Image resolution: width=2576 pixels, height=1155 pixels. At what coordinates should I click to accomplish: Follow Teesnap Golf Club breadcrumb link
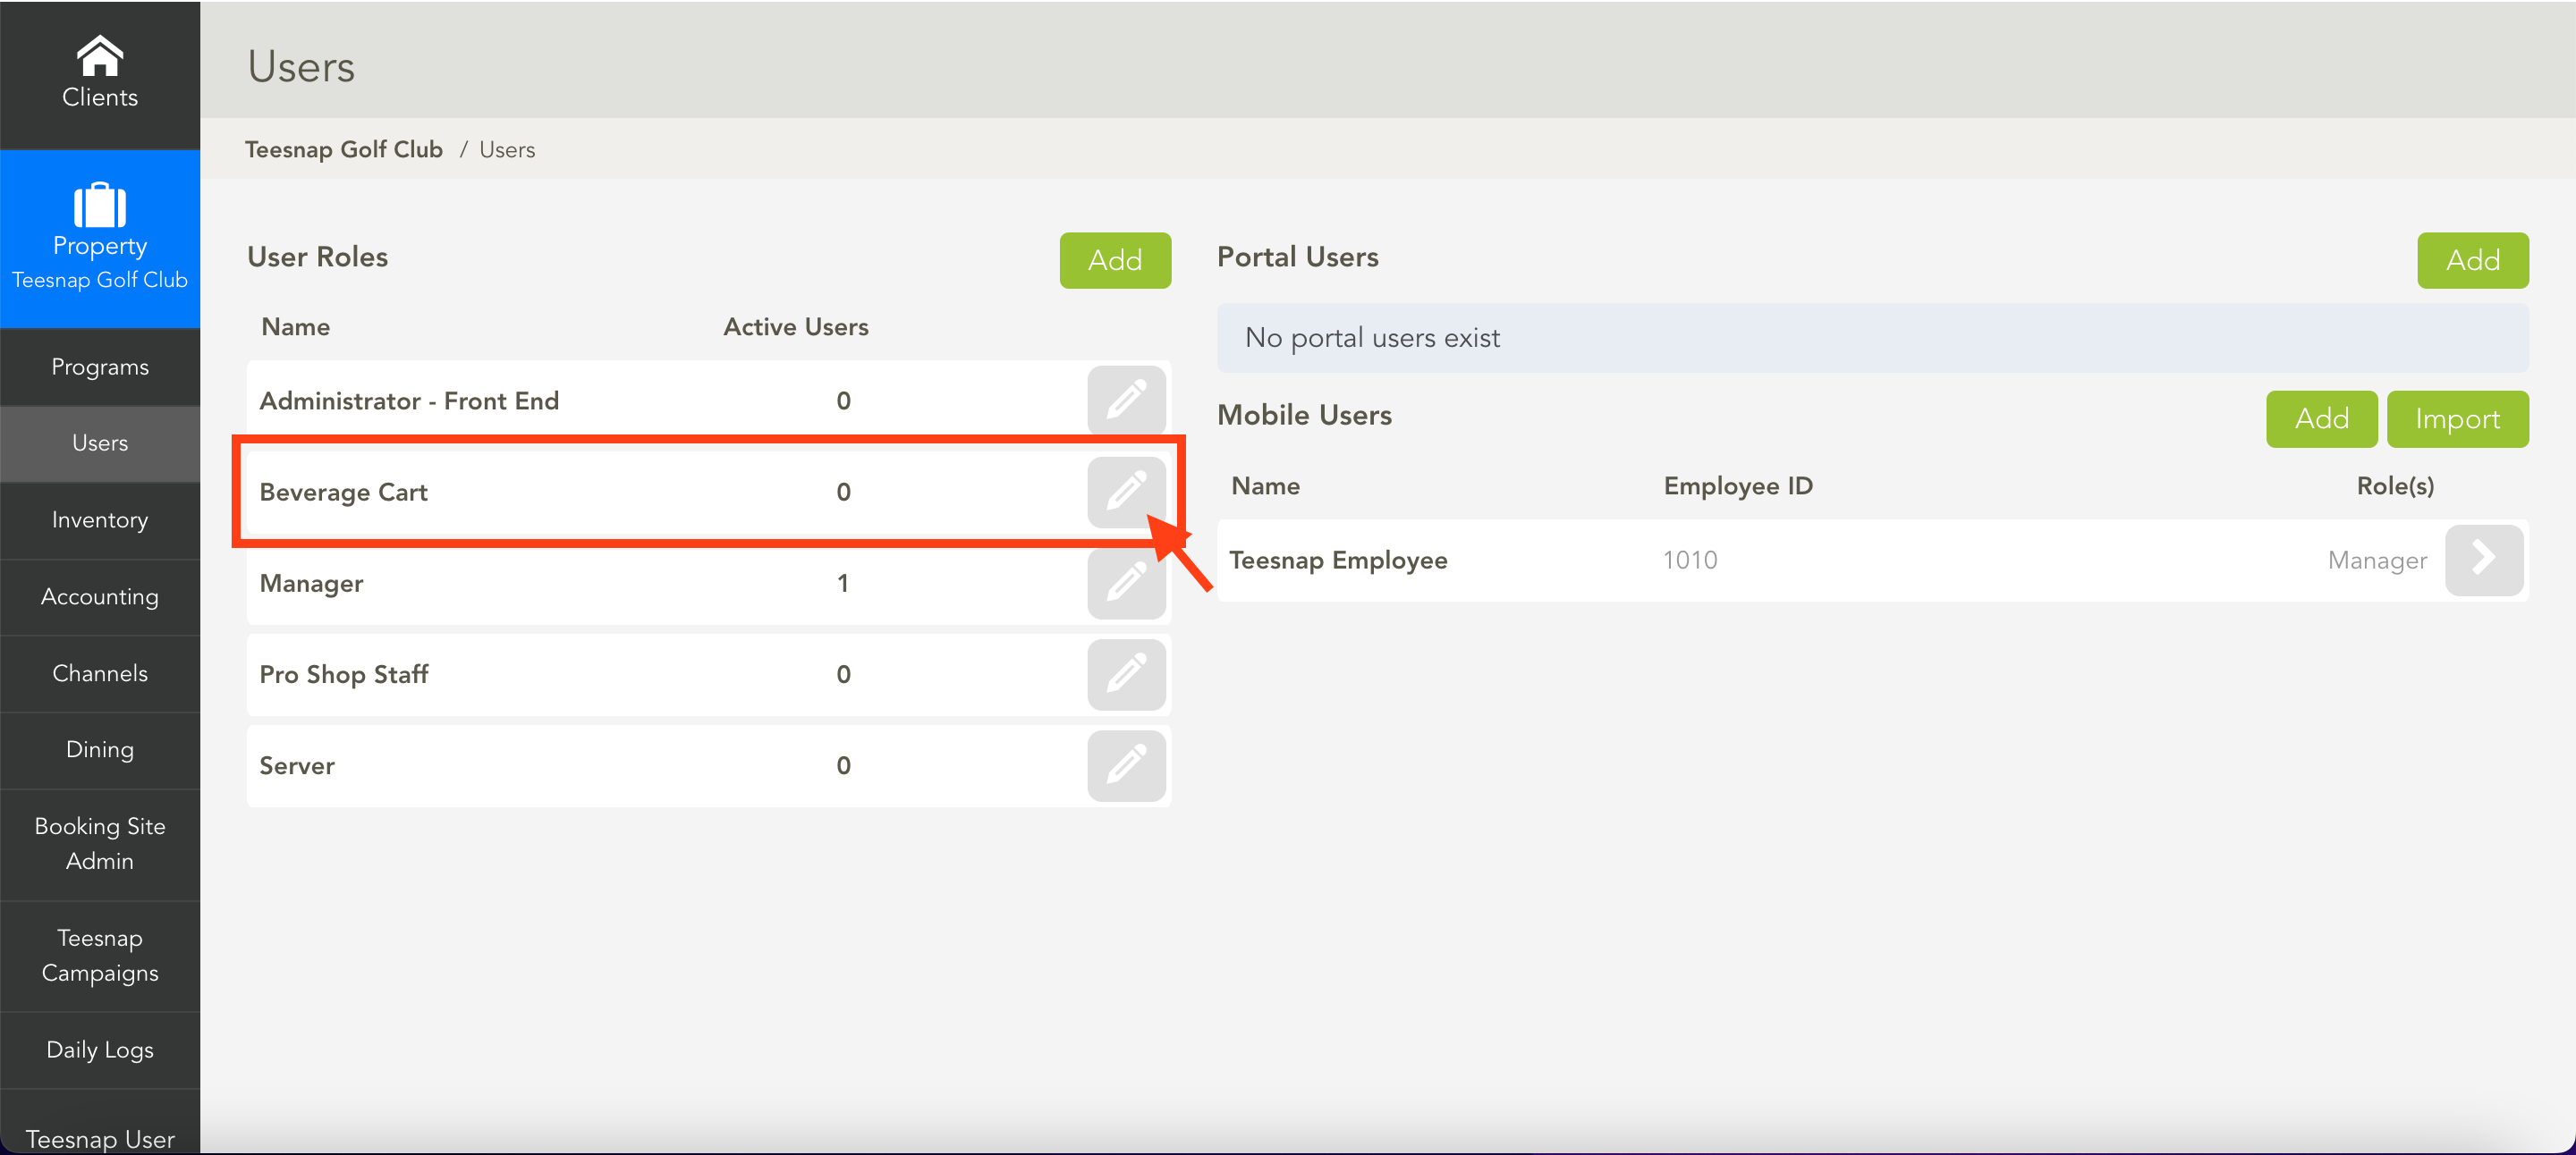344,149
